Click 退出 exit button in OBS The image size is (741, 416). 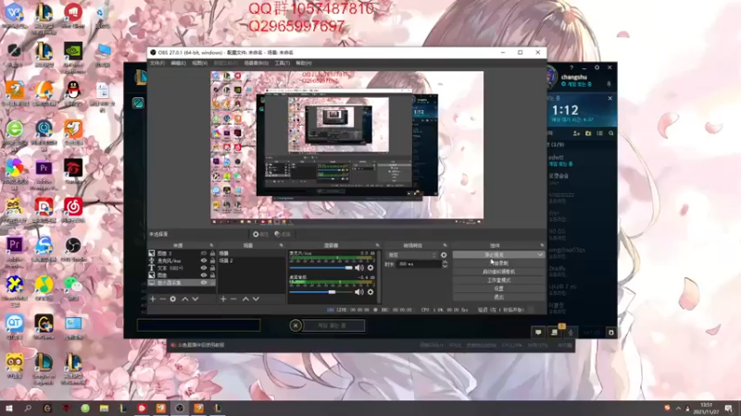point(498,297)
